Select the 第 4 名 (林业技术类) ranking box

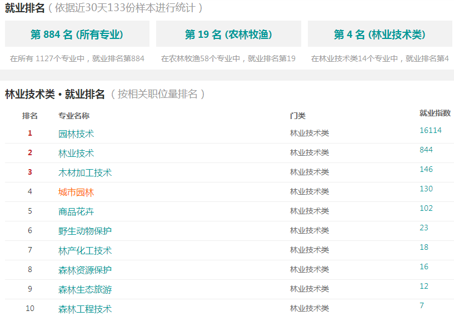[x=380, y=34]
